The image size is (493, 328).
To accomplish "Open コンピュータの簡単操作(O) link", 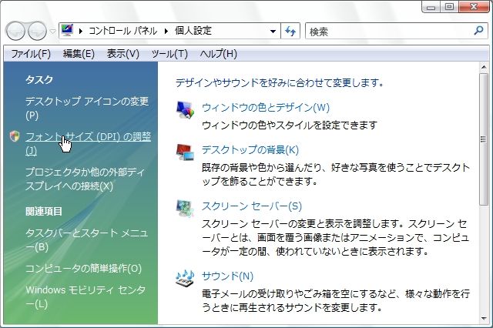I will (83, 268).
